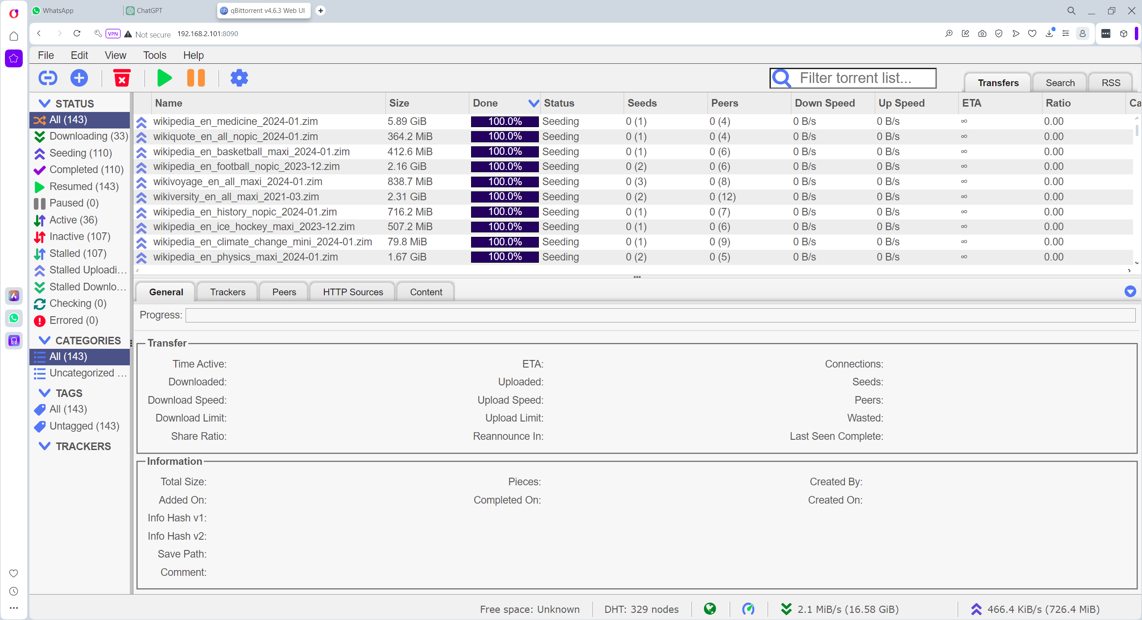Click the add torrent link icon
Image resolution: width=1142 pixels, height=620 pixels.
tap(48, 78)
